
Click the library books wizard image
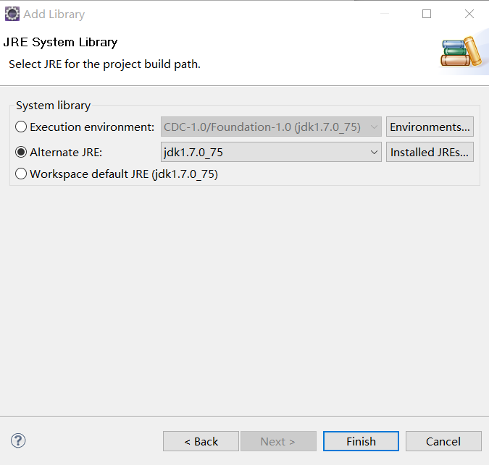pos(461,52)
